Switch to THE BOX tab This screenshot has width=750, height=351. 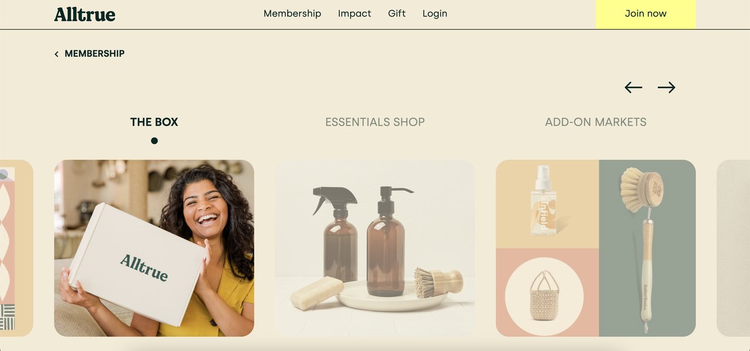point(154,122)
